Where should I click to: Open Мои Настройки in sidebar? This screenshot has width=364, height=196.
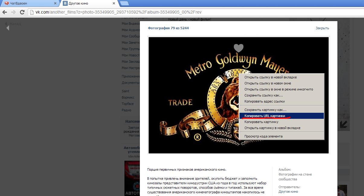130,68
